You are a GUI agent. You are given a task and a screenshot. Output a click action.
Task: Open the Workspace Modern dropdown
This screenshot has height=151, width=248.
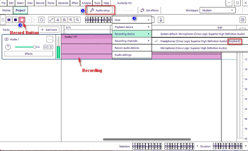[218, 11]
